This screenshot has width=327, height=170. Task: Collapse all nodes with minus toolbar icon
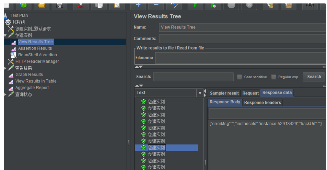click(156, 6)
